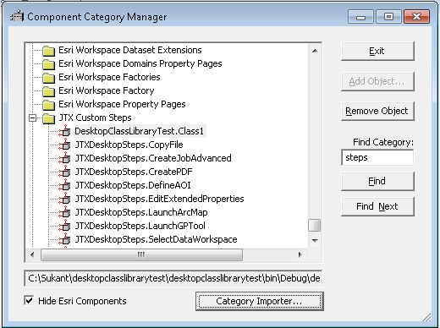Click the vertical scrollbar up arrow
This screenshot has height=328, width=440.
coord(315,51)
